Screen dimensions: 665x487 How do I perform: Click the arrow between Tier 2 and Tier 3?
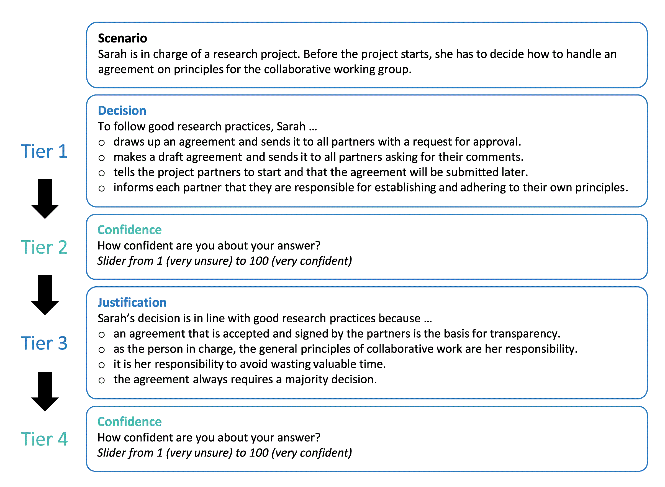pyautogui.click(x=45, y=295)
